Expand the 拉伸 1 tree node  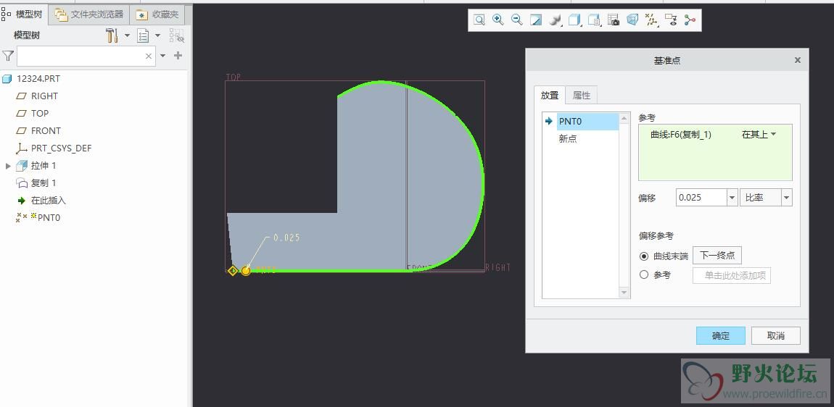coord(8,166)
